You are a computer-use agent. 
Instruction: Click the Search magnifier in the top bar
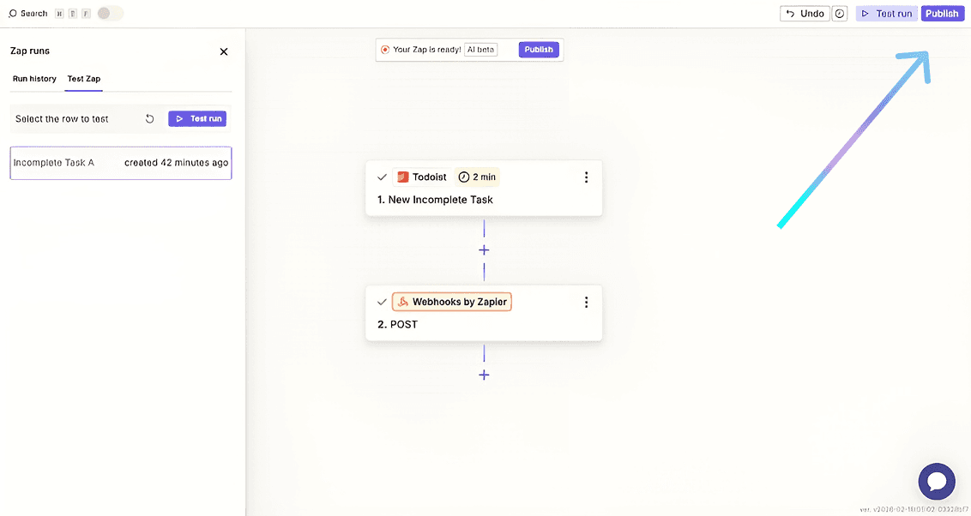coord(12,13)
